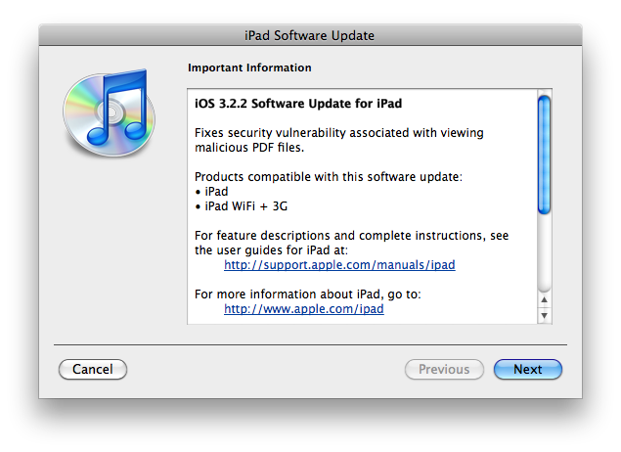Click the 'malicious PDF files.' text line
The width and height of the screenshot is (621, 452).
[x=249, y=148]
